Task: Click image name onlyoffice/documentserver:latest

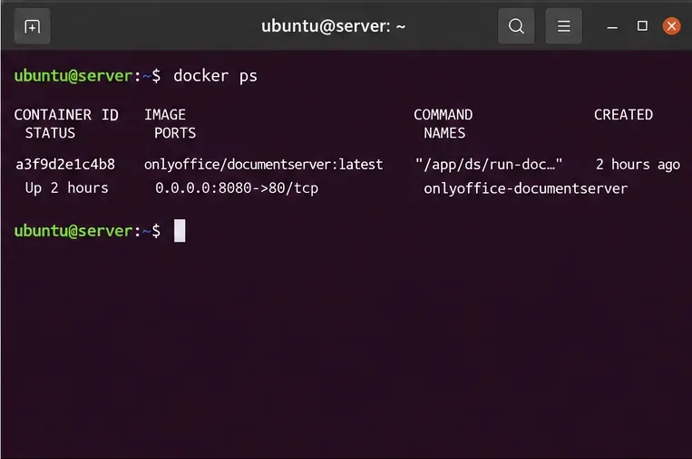Action: pos(264,164)
